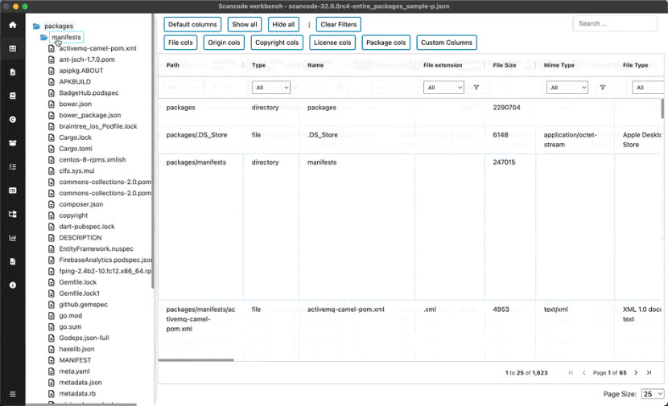Click file icon next to APKBUILD
Screen dimensions: 668x406
[x=52, y=82]
